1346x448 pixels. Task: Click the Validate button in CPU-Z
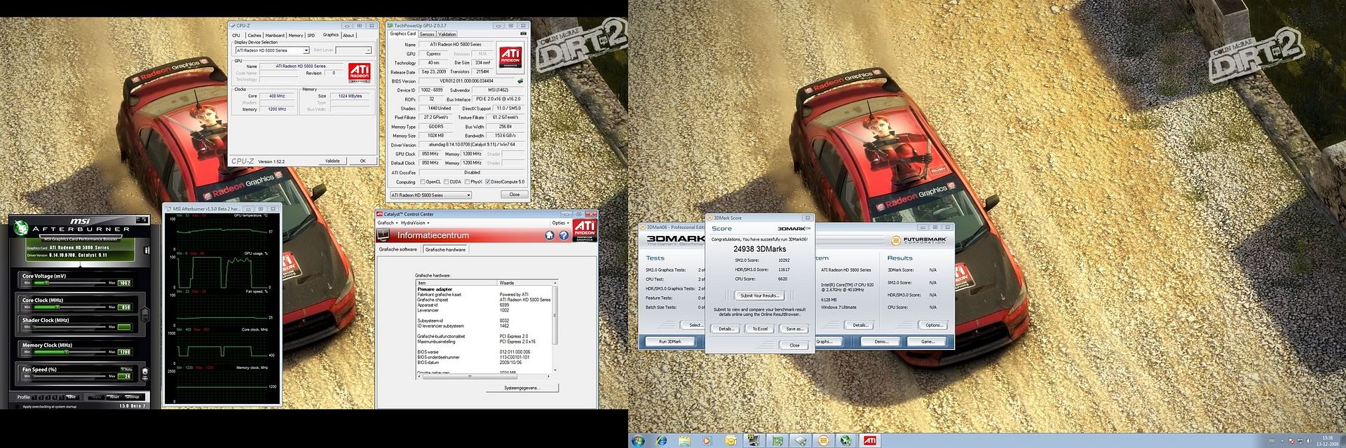click(x=332, y=161)
